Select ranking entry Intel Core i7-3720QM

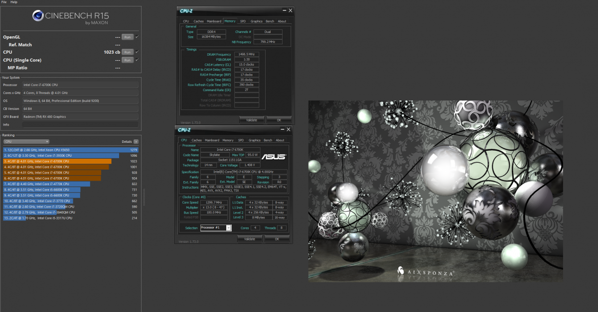pyautogui.click(x=70, y=207)
